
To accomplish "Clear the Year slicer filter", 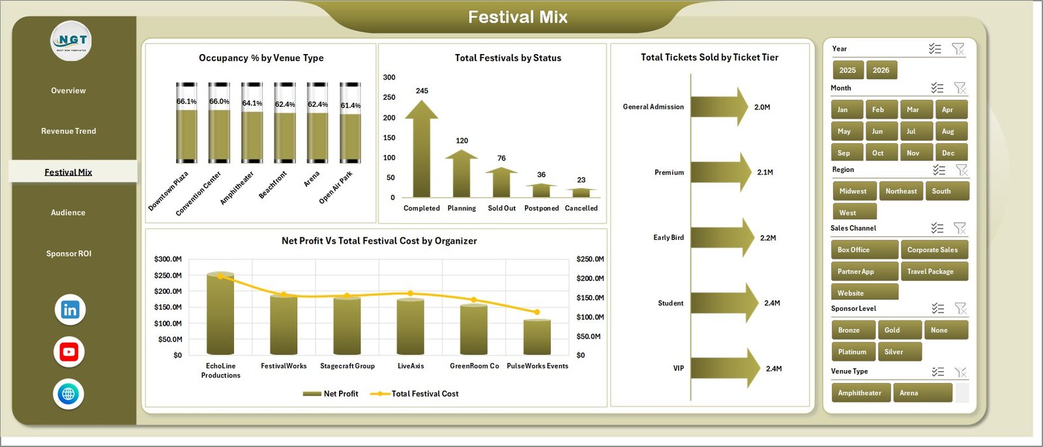I will click(958, 49).
